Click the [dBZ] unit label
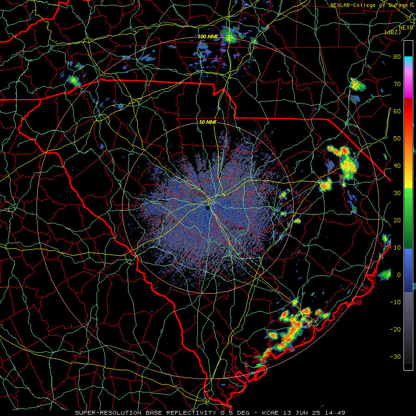 pos(393,32)
